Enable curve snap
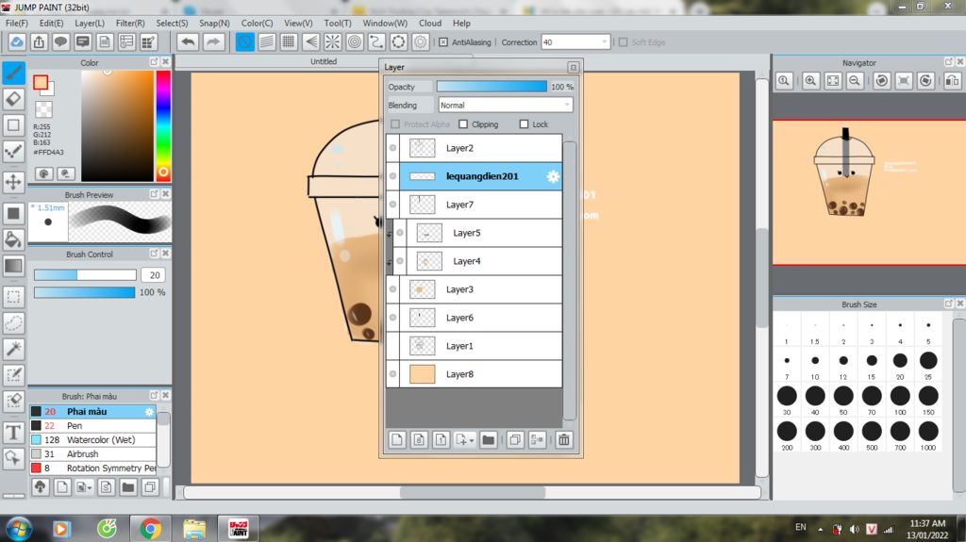This screenshot has width=966, height=542. click(x=376, y=41)
